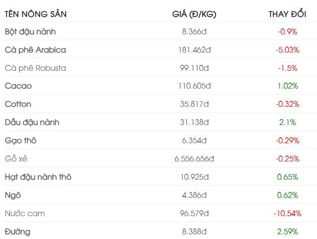
Task: Select the Đường commodity name
Action: coord(18,232)
